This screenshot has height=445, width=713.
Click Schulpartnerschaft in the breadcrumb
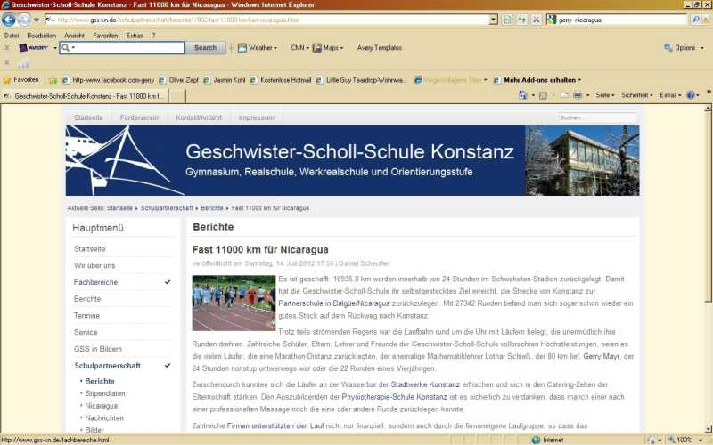pos(167,208)
